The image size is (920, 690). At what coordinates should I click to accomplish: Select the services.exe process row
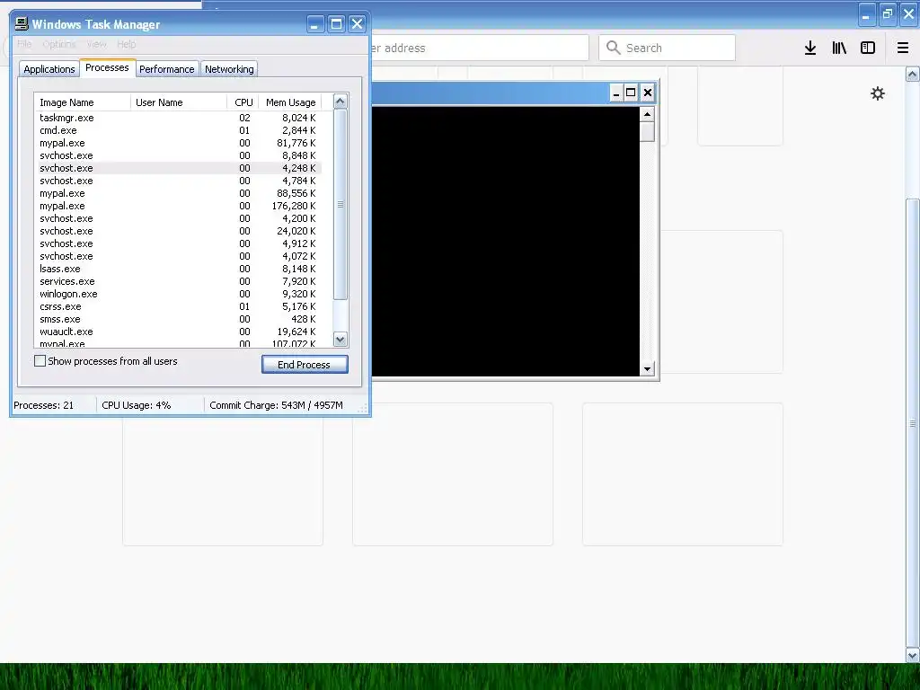178,281
